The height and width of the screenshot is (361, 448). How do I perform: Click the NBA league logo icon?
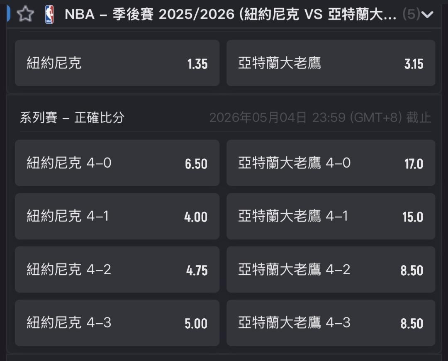[x=49, y=15]
